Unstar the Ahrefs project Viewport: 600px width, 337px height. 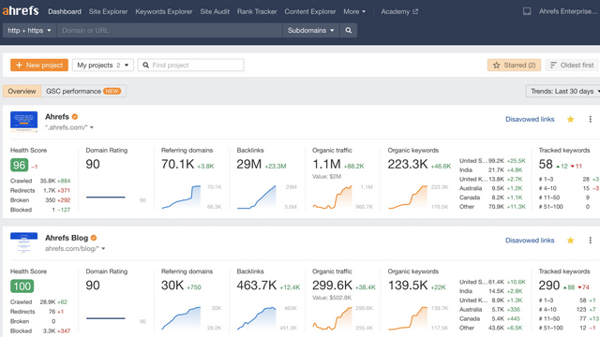click(570, 119)
